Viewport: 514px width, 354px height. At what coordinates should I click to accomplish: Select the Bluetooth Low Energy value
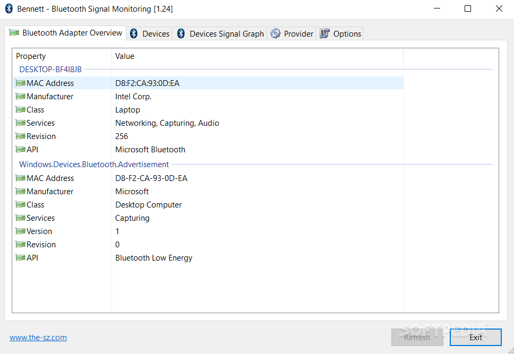coord(154,258)
